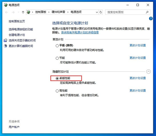Collapse the 隐藏附加计划 section
Image resolution: width=156 pixels, height=136 pixels.
click(148, 71)
